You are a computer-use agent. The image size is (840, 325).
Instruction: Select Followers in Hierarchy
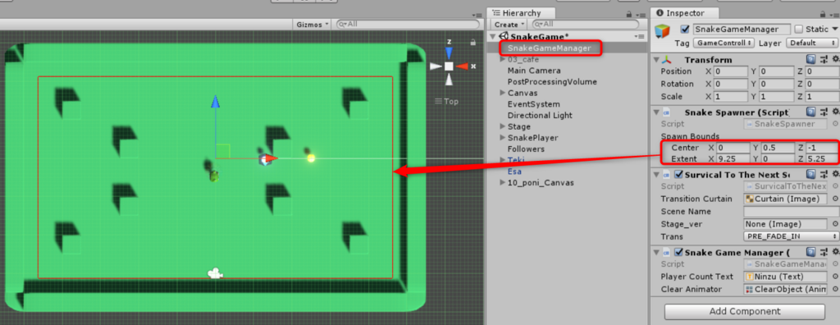[x=526, y=149]
